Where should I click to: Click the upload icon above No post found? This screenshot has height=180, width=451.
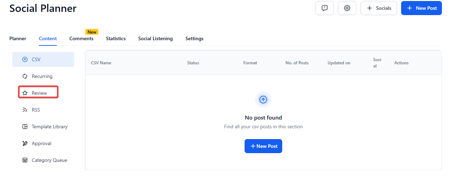tap(263, 100)
